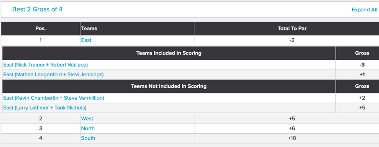Click position 3 cell for North
Image resolution: width=379 pixels, height=147 pixels.
coord(40,128)
